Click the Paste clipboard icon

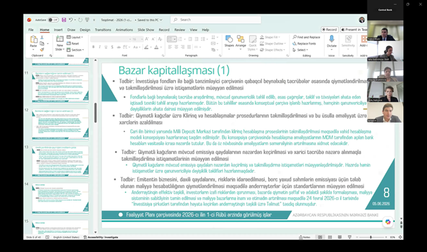34,42
